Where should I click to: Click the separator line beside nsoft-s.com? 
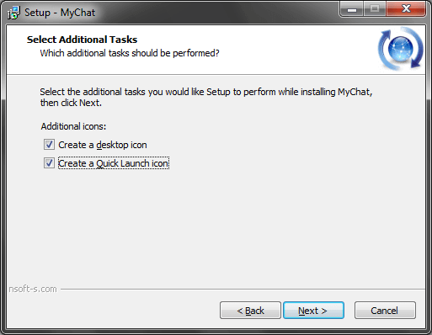tap(243, 289)
